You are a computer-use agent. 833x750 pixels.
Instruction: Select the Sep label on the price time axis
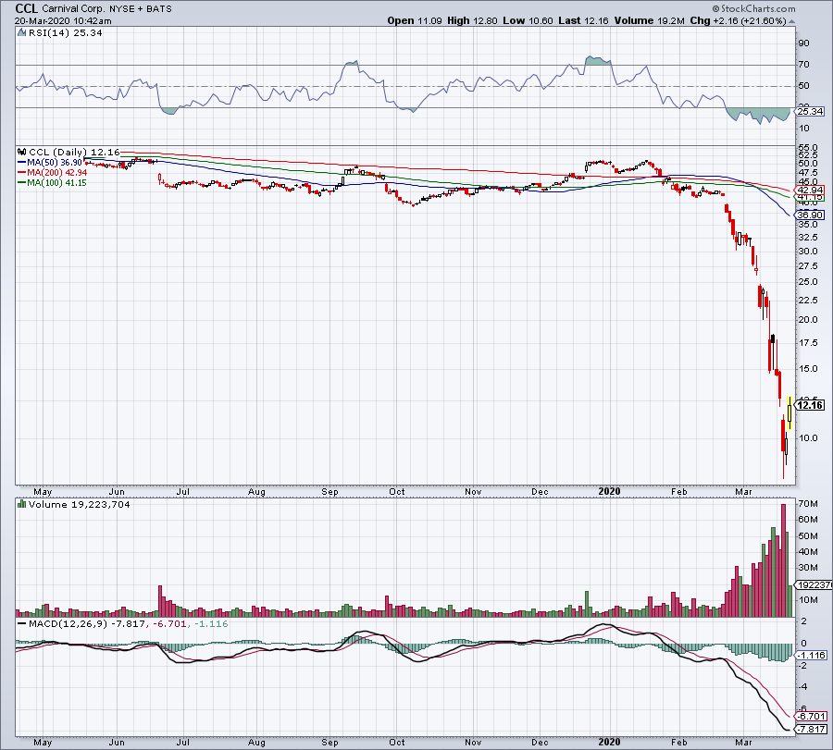click(x=331, y=490)
